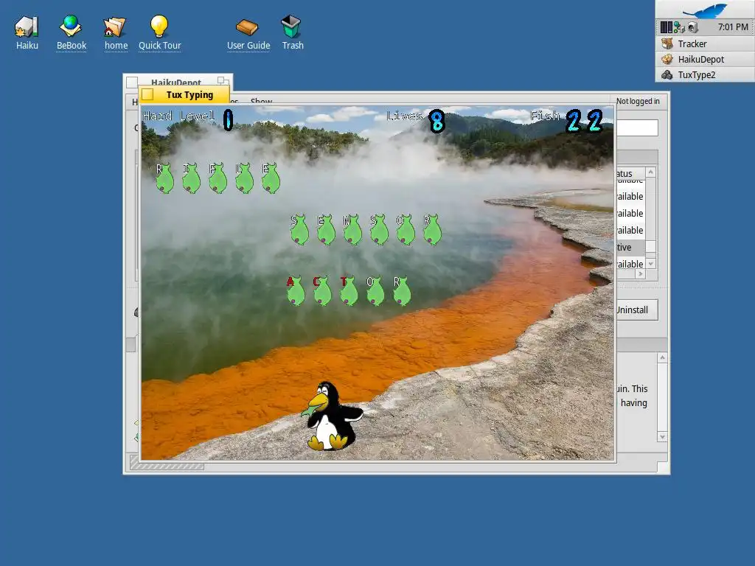The height and width of the screenshot is (566, 755).
Task: Click the Uninstall button in HaikuDepot
Action: coord(636,310)
